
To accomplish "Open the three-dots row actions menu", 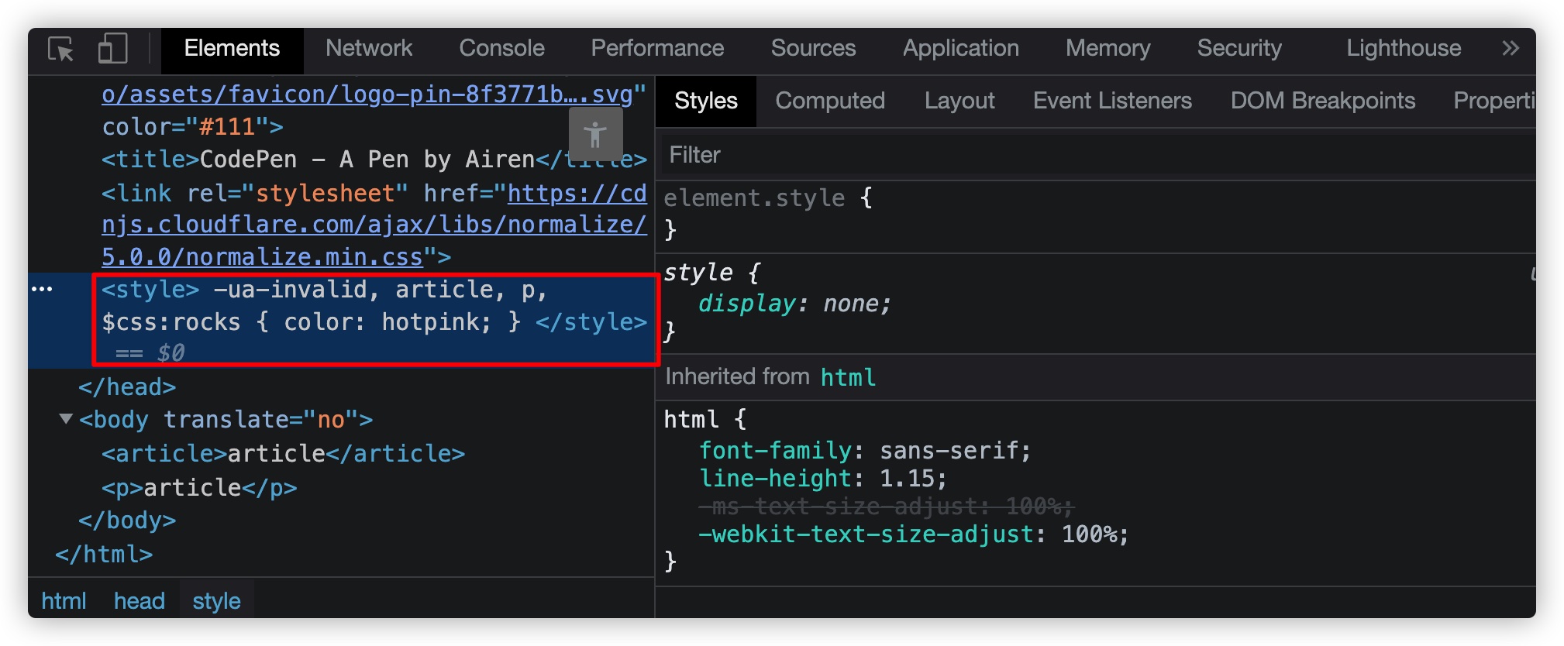I will (42, 289).
